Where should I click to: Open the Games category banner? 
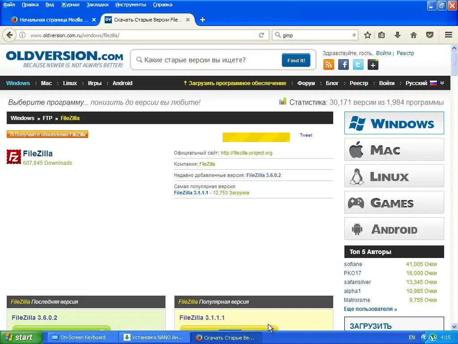(394, 202)
